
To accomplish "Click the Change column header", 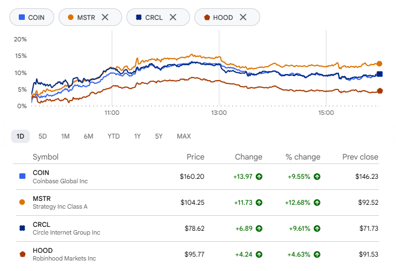I will [x=249, y=157].
